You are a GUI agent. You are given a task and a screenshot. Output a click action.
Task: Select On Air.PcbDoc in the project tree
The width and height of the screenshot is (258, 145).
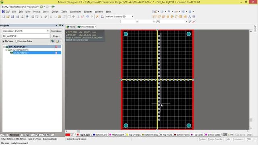pos(21,53)
